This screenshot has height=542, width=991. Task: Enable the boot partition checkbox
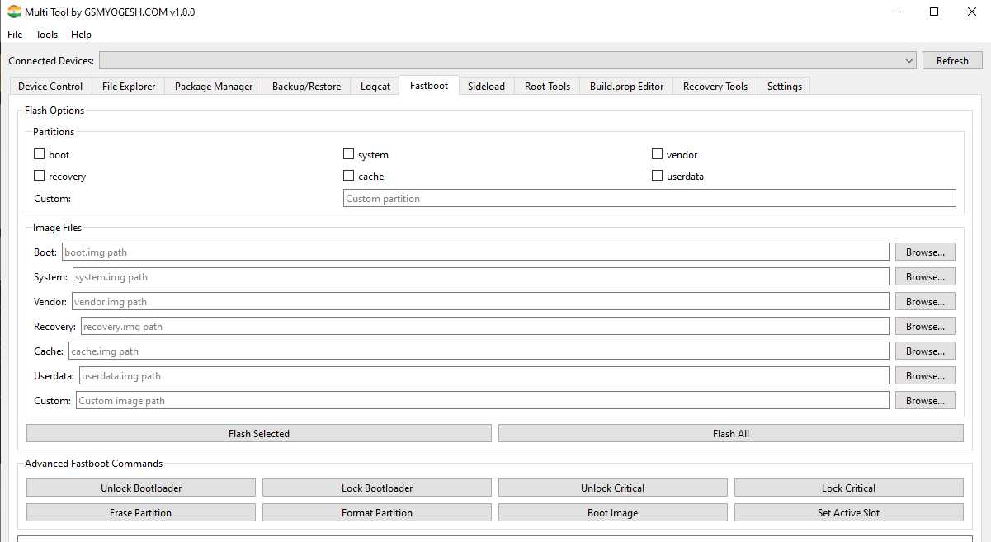click(40, 154)
